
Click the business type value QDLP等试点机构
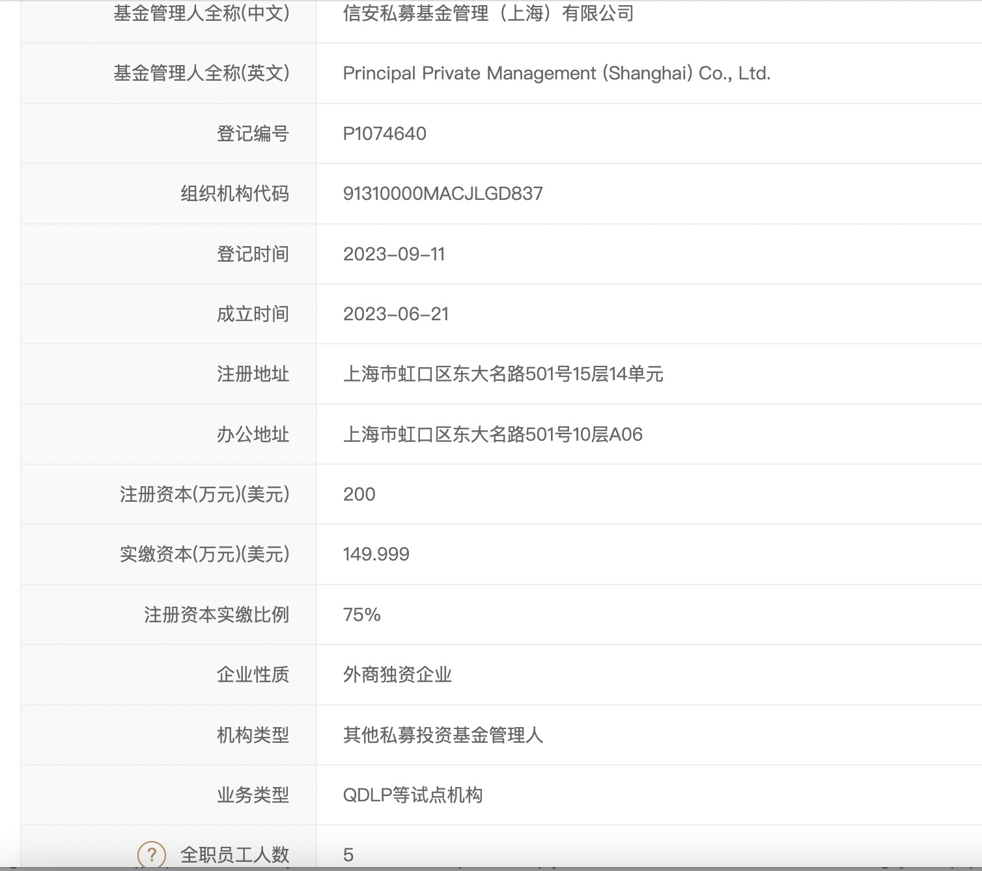coord(412,795)
